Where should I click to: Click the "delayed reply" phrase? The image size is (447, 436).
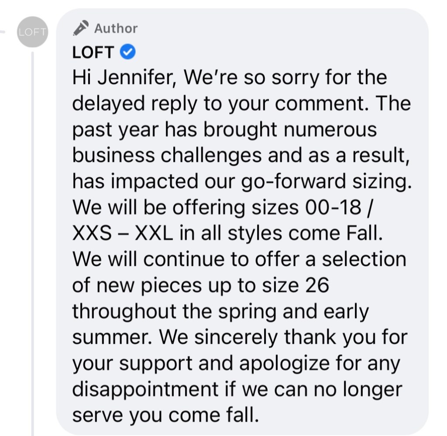133,104
